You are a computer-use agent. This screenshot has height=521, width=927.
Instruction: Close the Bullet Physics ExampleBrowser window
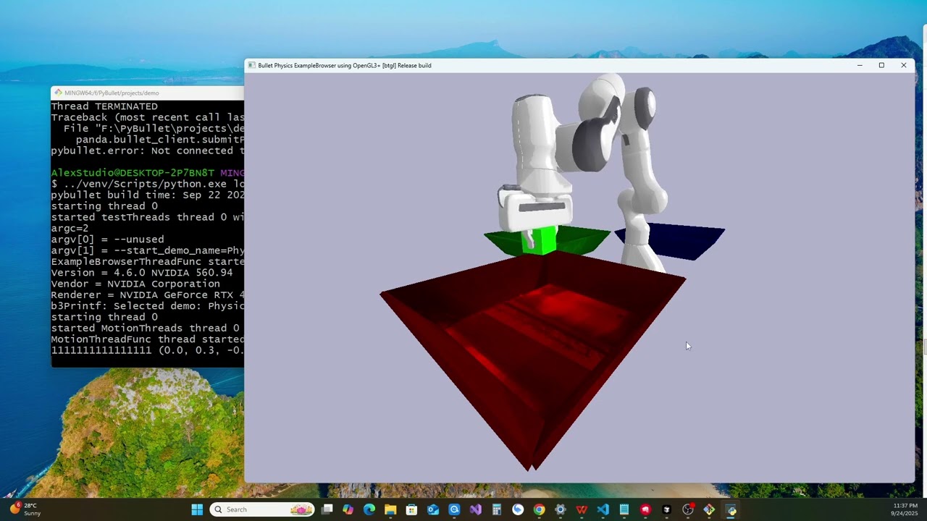(x=904, y=65)
